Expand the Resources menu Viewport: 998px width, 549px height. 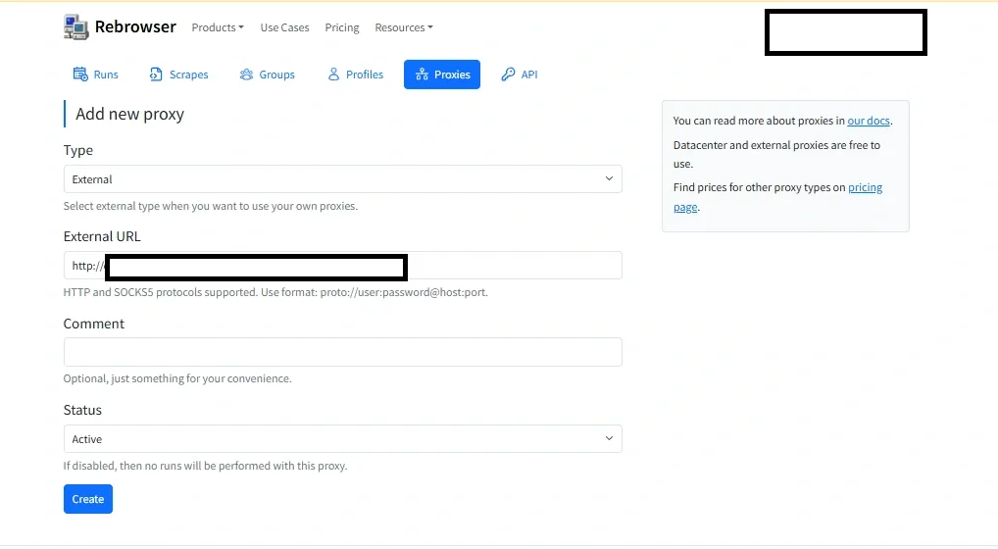click(x=404, y=27)
